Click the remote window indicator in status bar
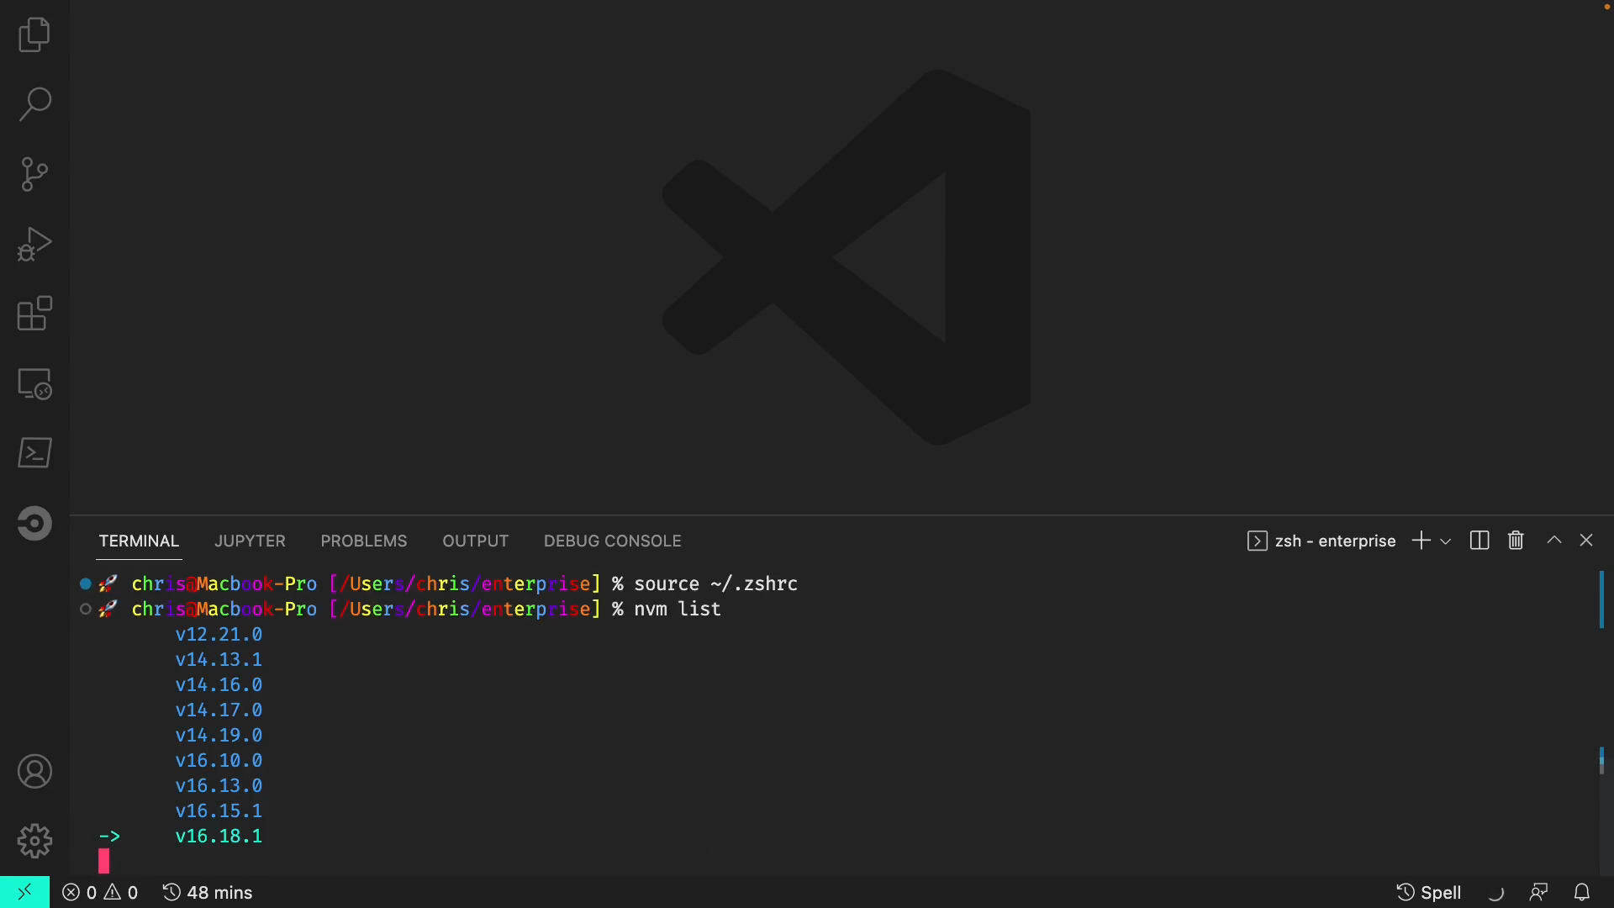 24,892
